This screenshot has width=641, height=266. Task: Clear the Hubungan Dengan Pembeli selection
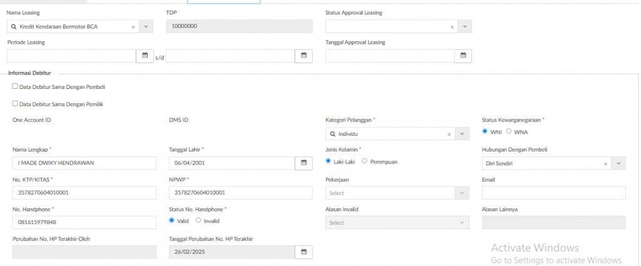click(x=605, y=163)
